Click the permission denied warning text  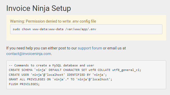pos(53,21)
